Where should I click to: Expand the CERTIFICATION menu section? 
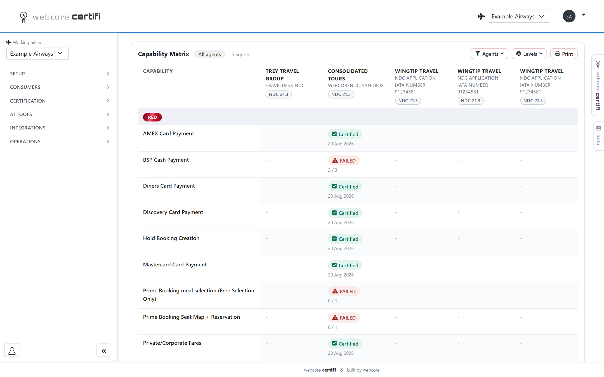coord(59,101)
